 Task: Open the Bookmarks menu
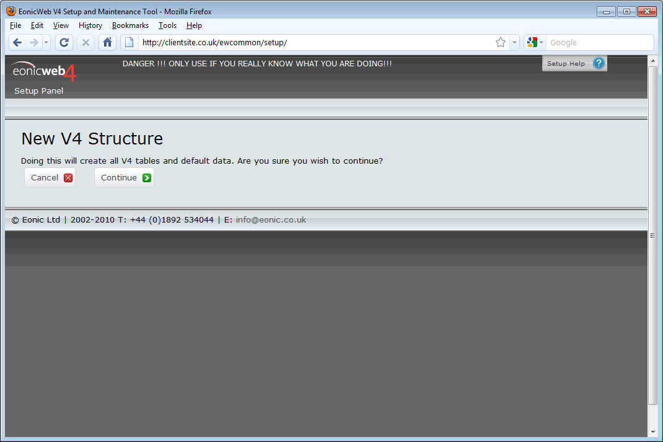point(130,25)
